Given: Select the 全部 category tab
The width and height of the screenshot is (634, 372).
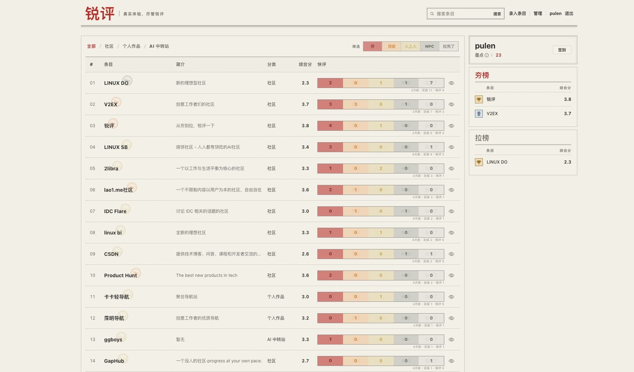Looking at the screenshot, I should (91, 46).
